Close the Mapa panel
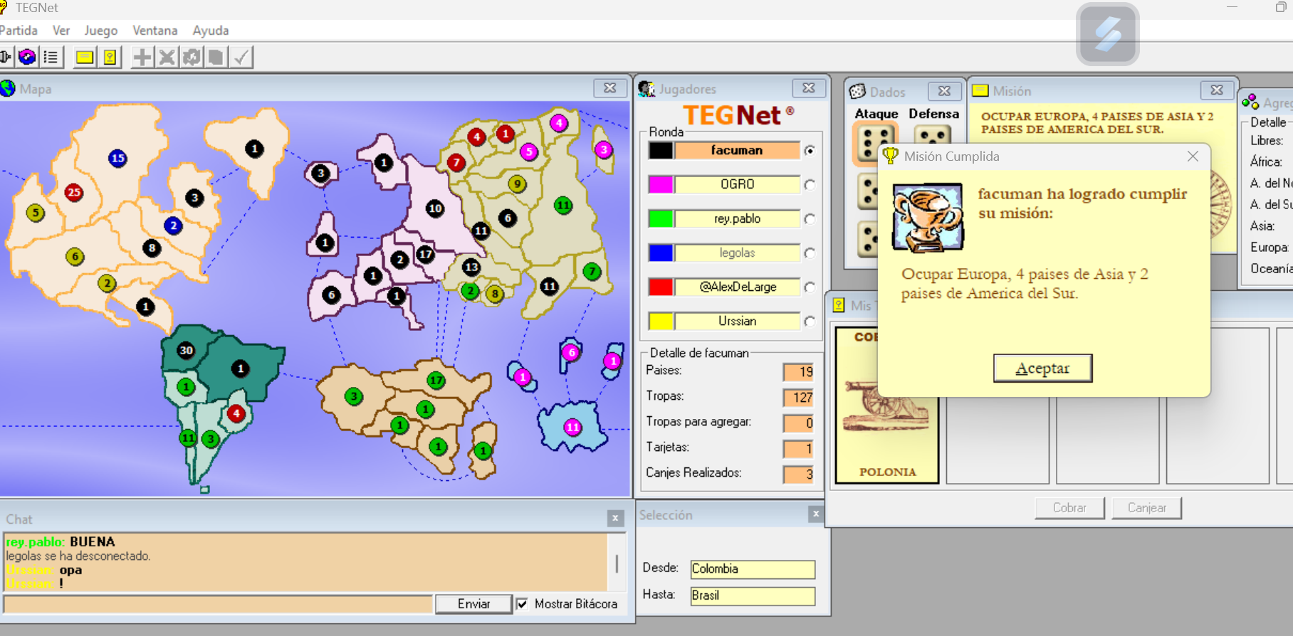The height and width of the screenshot is (636, 1293). coord(610,88)
